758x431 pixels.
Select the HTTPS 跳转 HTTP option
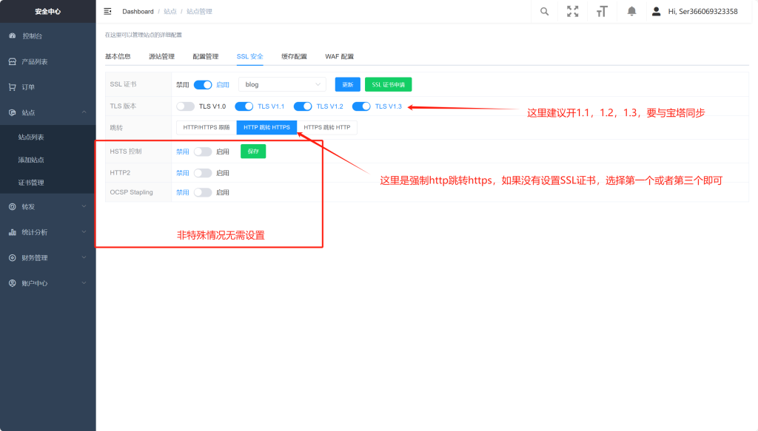pyautogui.click(x=329, y=127)
